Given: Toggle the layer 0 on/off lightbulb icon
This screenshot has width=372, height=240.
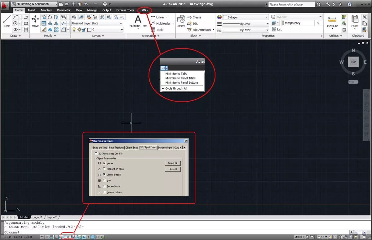Looking at the screenshot, I should (74, 30).
